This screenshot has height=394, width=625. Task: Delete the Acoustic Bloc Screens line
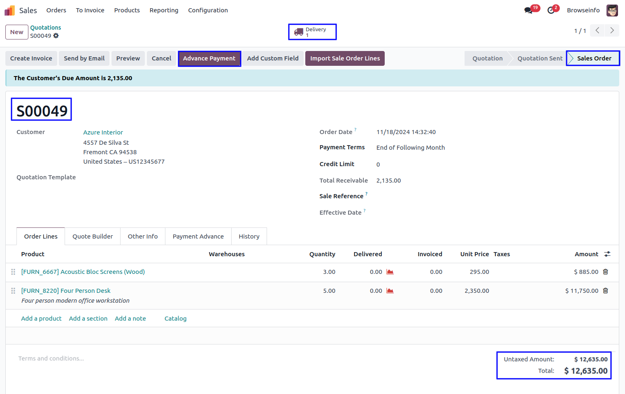605,272
